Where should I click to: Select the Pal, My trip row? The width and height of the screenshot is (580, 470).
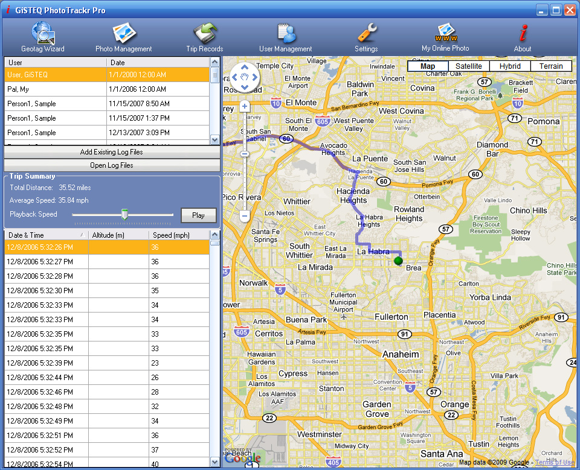tap(107, 89)
